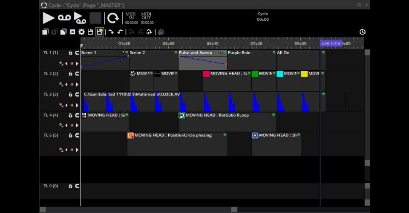
Task: Toggle the loop cycle arrow
Action: [113, 18]
